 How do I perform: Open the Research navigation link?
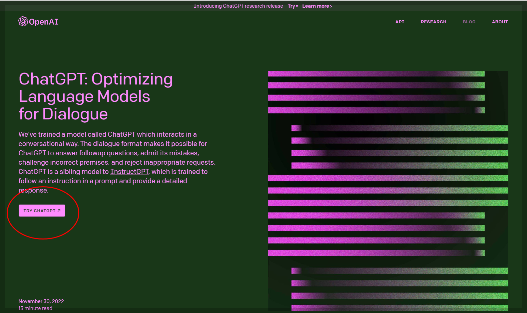433,22
